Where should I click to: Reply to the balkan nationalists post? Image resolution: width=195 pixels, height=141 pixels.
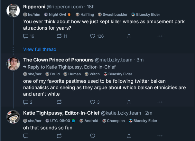click(x=26, y=102)
